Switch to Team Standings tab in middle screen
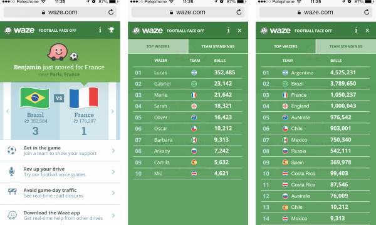This screenshot has height=225, width=376. point(218,46)
